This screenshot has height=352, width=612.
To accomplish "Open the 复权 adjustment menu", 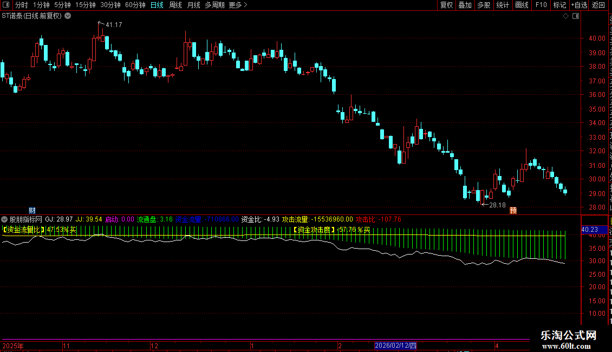I will coord(446,5).
